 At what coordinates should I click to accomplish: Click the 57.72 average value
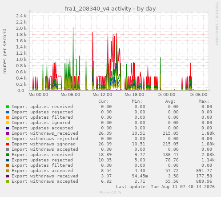pos(172,171)
